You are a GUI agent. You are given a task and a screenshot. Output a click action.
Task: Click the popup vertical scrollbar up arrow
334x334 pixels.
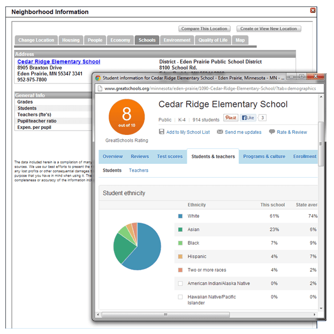pos(321,97)
